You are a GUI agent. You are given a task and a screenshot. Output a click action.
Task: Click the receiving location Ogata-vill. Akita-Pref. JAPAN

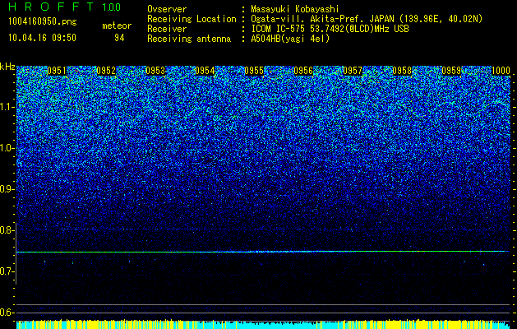coord(323,19)
